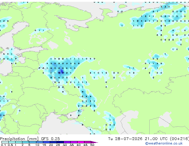Click the '21..00 UTC' time text
This screenshot has width=189, height=146.
[156, 139]
